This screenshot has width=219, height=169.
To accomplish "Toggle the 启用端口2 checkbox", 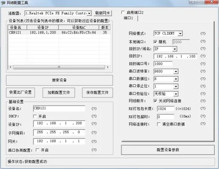I will [123, 12].
